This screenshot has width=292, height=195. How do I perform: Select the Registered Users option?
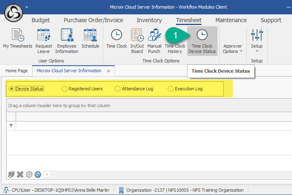click(65, 89)
